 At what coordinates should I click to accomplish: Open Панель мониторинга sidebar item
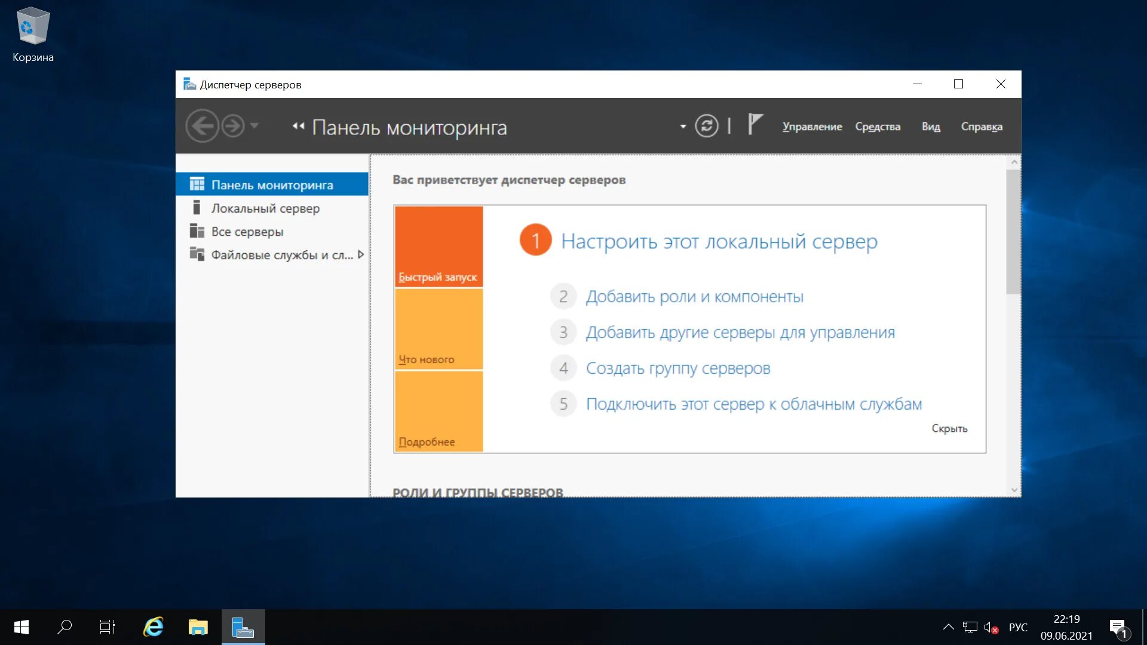(x=272, y=185)
